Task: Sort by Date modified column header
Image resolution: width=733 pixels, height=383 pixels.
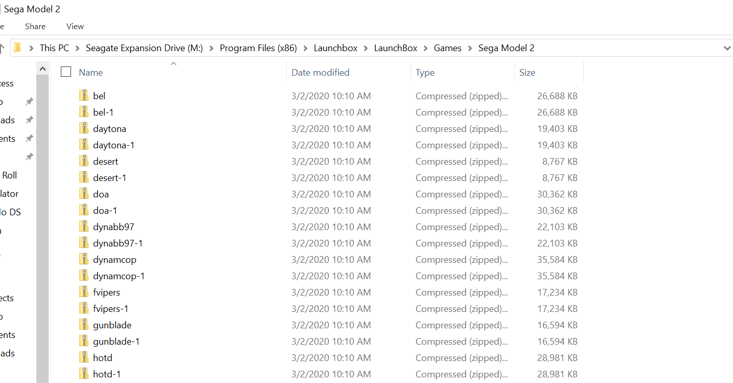Action: [x=320, y=73]
